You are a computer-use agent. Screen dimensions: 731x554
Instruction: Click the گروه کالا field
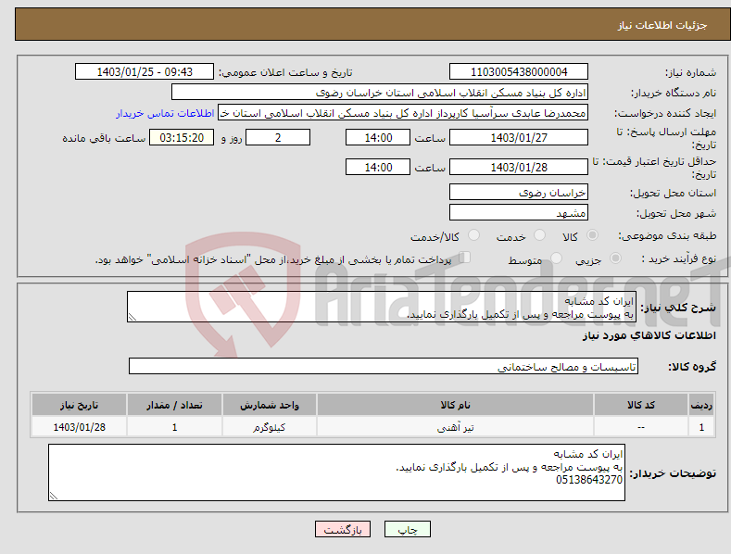(384, 367)
